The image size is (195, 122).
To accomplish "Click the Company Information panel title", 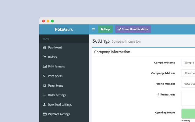I will click(112, 52).
